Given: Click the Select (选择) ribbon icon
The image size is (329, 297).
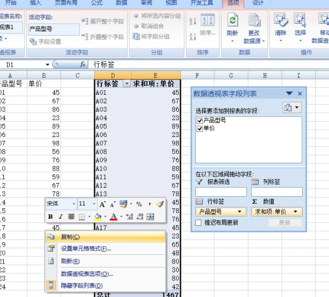Looking at the screenshot, I should pyautogui.click(x=300, y=20).
